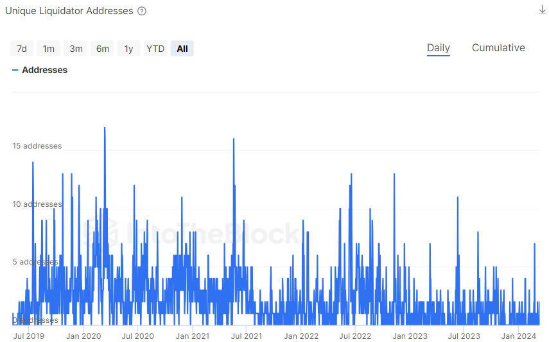Set the chart range to 6m

coord(103,49)
